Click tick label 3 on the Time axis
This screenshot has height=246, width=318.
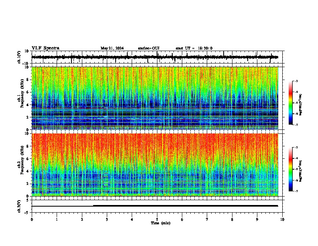(x=107, y=219)
